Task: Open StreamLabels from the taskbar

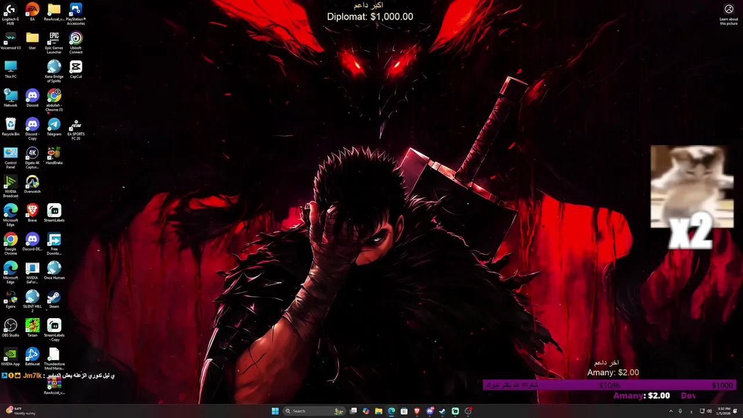Action: [x=455, y=411]
